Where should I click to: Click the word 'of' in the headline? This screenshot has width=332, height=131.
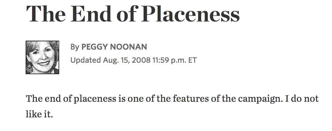(x=126, y=14)
